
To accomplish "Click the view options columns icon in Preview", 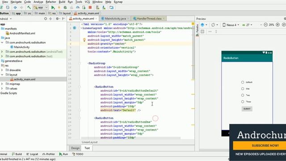I will [202, 31].
